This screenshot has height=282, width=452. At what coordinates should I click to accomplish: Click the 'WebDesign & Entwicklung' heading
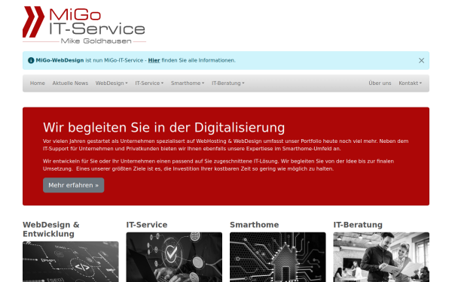click(51, 229)
